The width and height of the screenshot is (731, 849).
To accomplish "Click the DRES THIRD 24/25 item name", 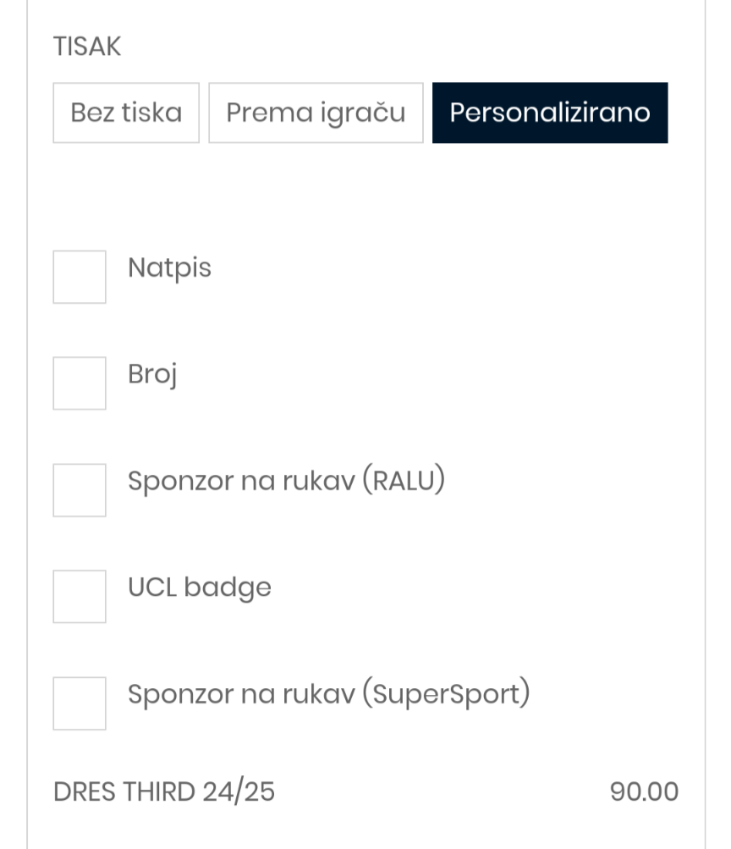I will coord(164,791).
